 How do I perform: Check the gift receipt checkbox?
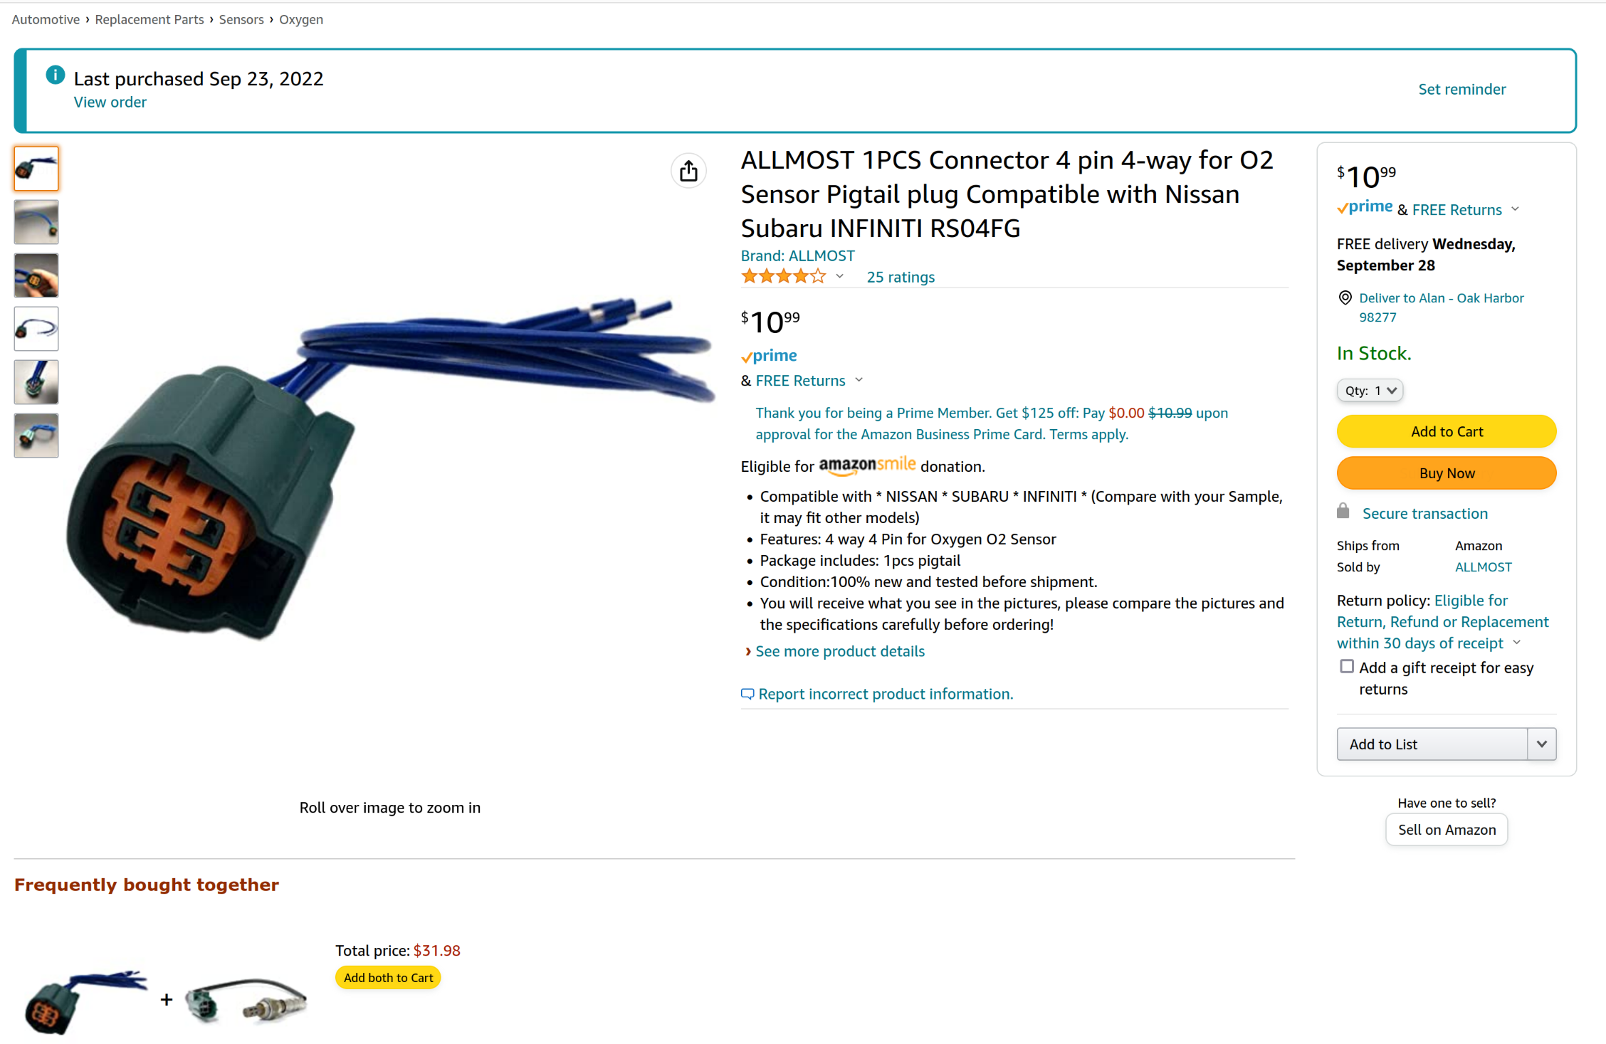pos(1346,667)
